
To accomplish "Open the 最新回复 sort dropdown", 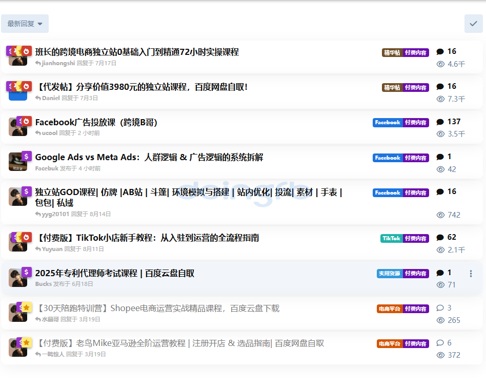I will click(x=25, y=24).
